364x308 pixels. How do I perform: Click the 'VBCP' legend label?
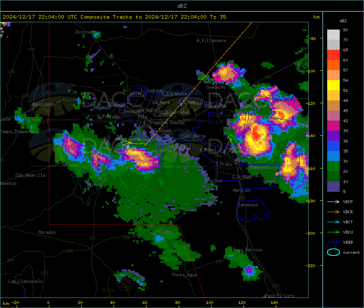[348, 202]
